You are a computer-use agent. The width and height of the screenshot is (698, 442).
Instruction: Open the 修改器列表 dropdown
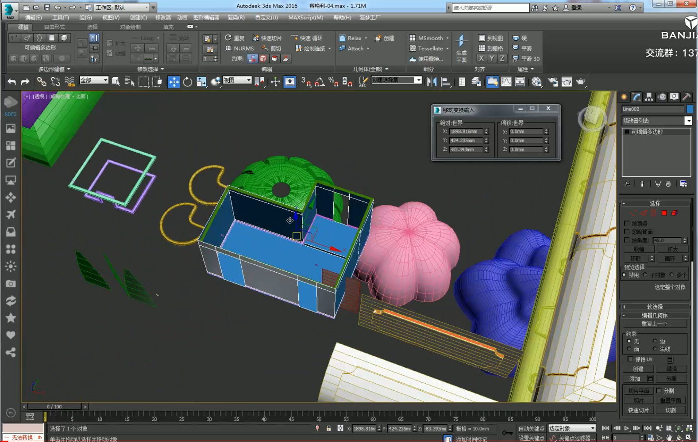point(656,121)
